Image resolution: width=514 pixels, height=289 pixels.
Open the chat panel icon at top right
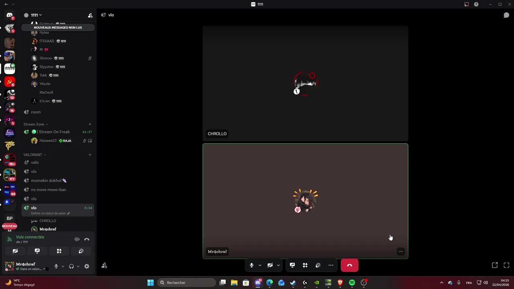506,15
